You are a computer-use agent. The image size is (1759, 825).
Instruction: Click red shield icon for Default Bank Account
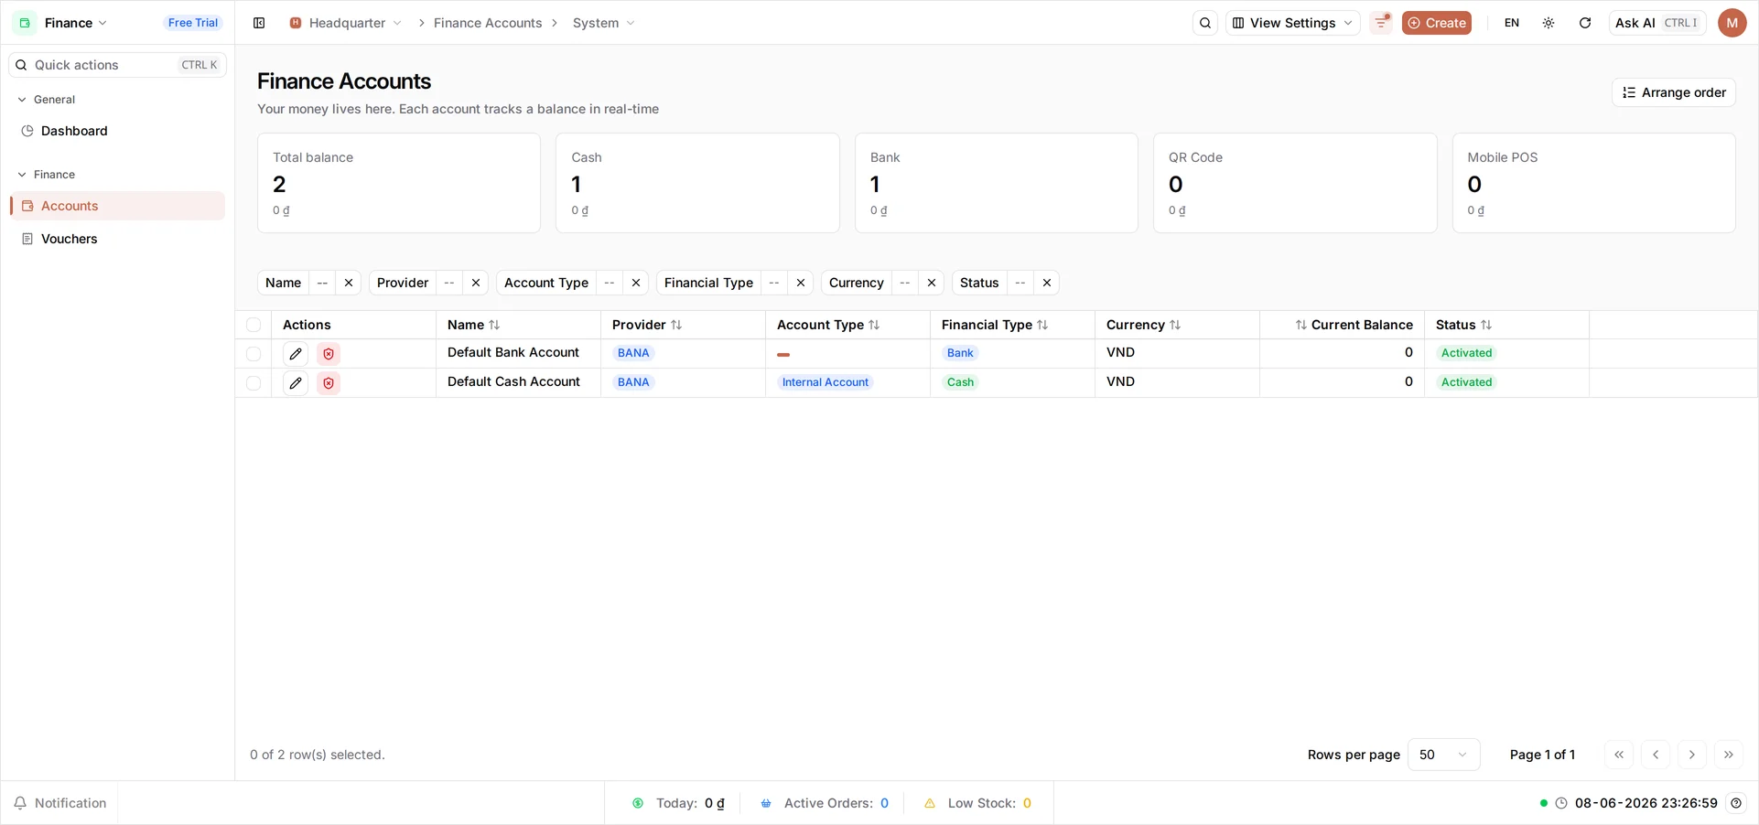coord(329,354)
